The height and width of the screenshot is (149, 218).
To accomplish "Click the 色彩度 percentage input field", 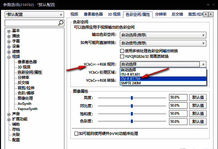I will pos(178,121).
